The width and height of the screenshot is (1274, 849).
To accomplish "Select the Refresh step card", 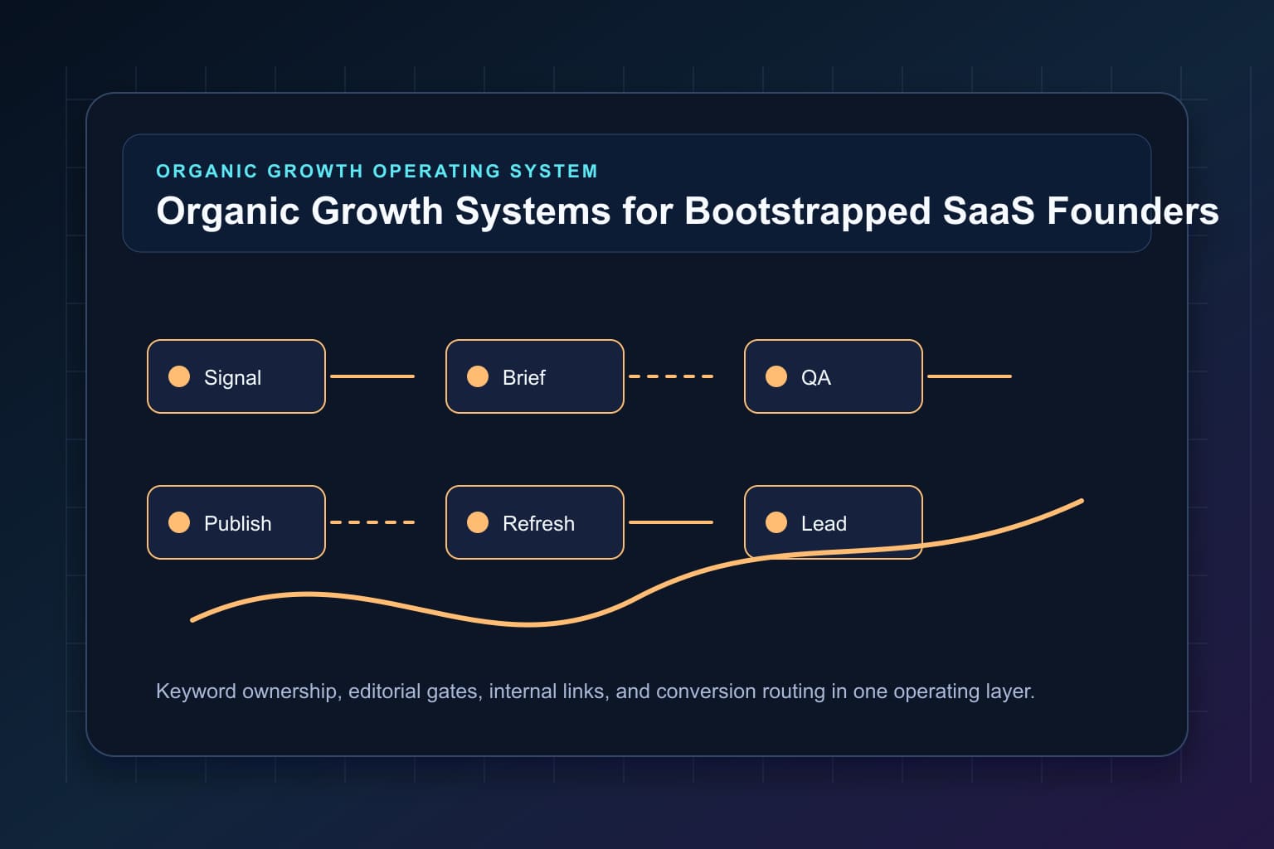I will tap(535, 522).
